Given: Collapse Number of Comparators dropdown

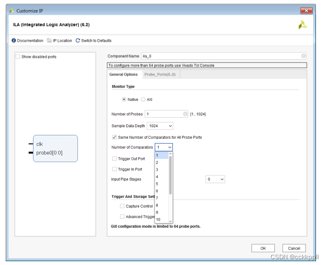Looking at the screenshot, I should tap(163, 147).
